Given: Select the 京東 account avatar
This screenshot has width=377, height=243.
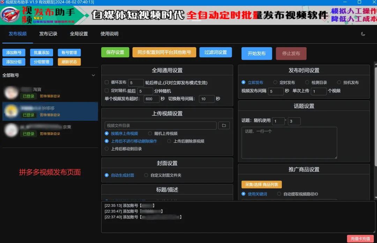Looking at the screenshot, I should pyautogui.click(x=11, y=130).
